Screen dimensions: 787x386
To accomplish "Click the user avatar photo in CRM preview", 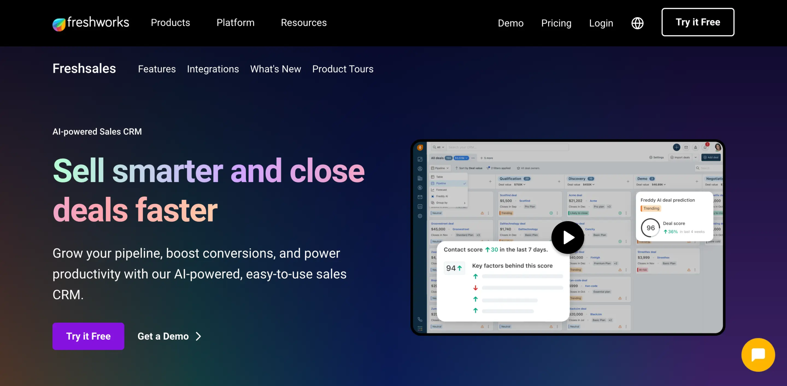I will click(718, 147).
